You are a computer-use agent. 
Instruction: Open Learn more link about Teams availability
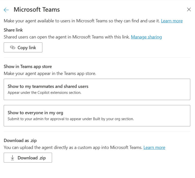point(172,21)
